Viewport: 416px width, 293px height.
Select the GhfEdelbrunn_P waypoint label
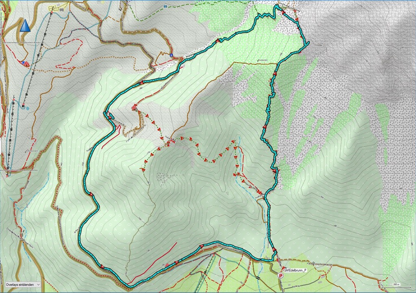tap(295, 270)
